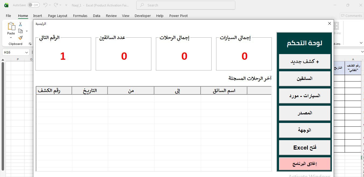Click the Copy icon in the Clipboard group
This screenshot has height=177, width=364.
(20, 31)
